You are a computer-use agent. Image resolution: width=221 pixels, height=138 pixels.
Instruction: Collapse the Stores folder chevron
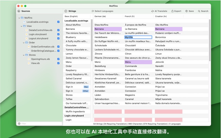(x=24, y=55)
